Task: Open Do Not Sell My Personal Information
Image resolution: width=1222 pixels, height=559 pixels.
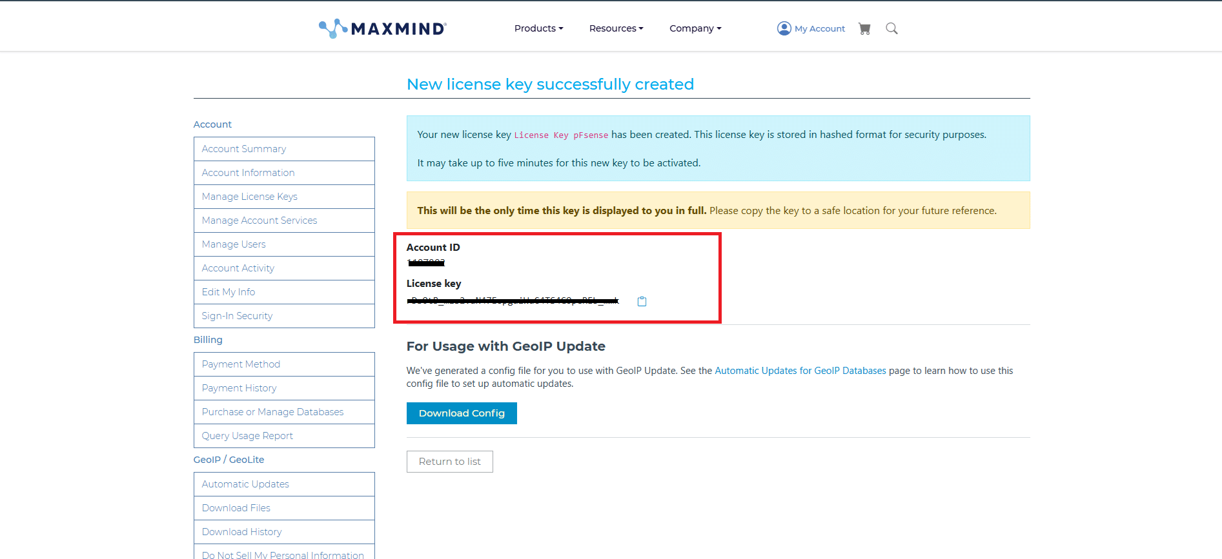Action: (284, 553)
